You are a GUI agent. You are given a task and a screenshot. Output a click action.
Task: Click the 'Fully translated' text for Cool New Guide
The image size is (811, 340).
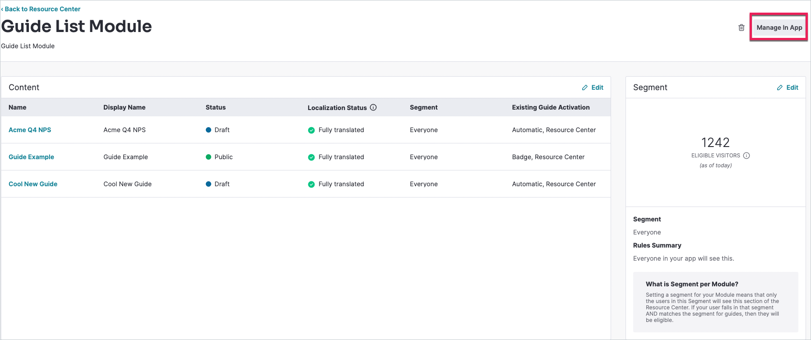[x=341, y=184]
